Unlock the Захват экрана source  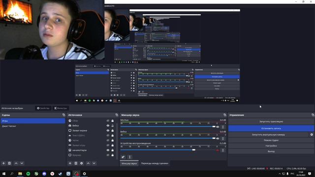(113, 130)
